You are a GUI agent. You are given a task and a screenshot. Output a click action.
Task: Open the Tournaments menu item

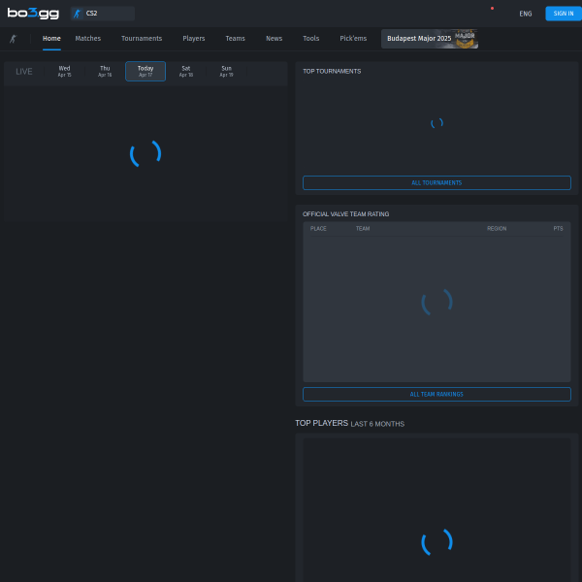click(142, 39)
